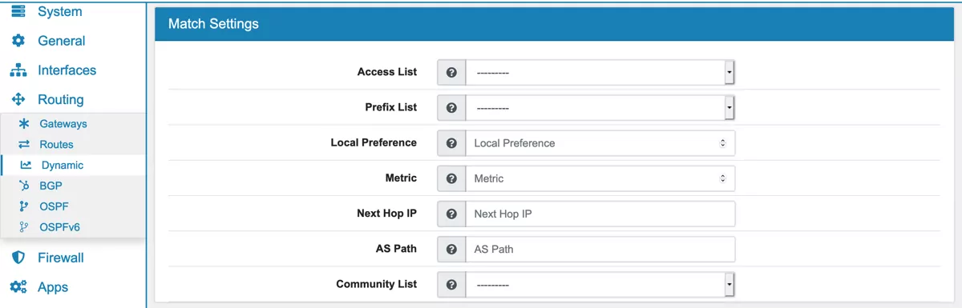Open the Prefix List dropdown
Image resolution: width=962 pixels, height=308 pixels.
tap(600, 107)
